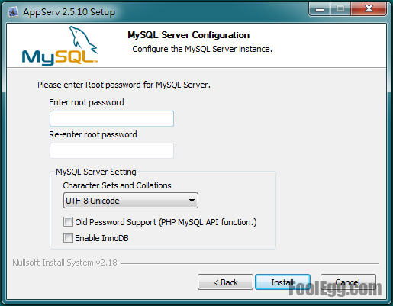Enable Old Password Support checkbox
Viewport: 393px width, 306px height.
(68, 222)
